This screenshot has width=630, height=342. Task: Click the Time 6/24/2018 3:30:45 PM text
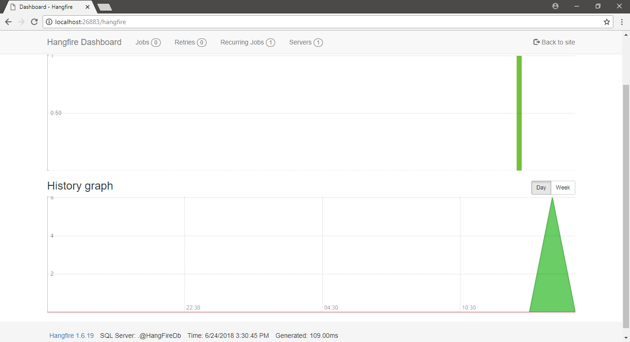(228, 336)
